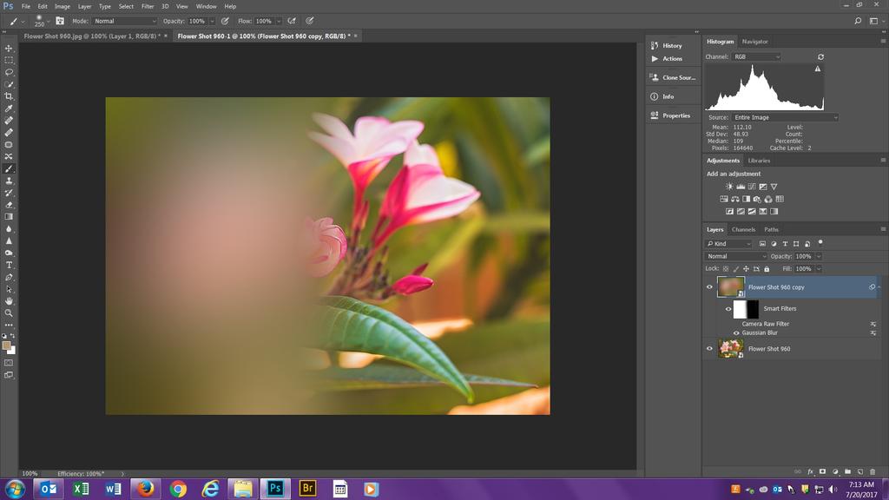The image size is (889, 500).
Task: Add a Brightness/Contrast adjustment
Action: click(729, 187)
